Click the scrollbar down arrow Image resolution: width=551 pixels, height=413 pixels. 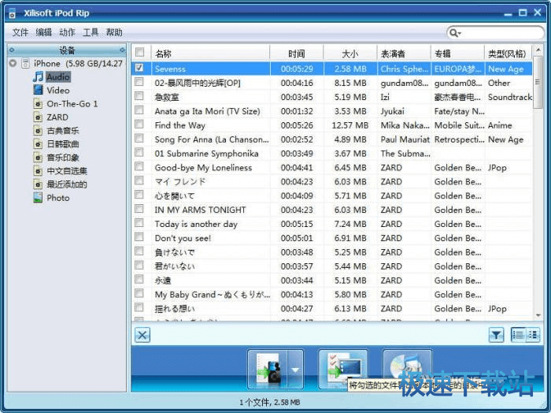tap(538, 315)
